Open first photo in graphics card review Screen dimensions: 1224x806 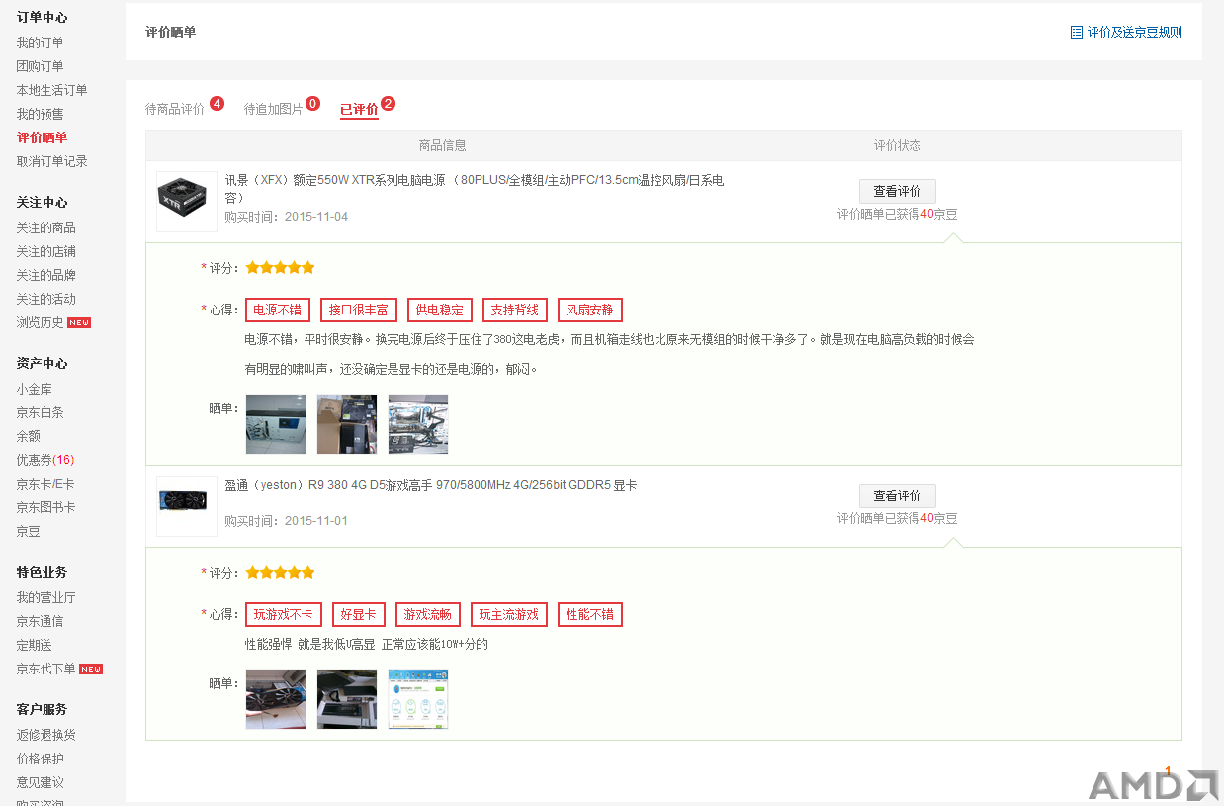pyautogui.click(x=276, y=699)
